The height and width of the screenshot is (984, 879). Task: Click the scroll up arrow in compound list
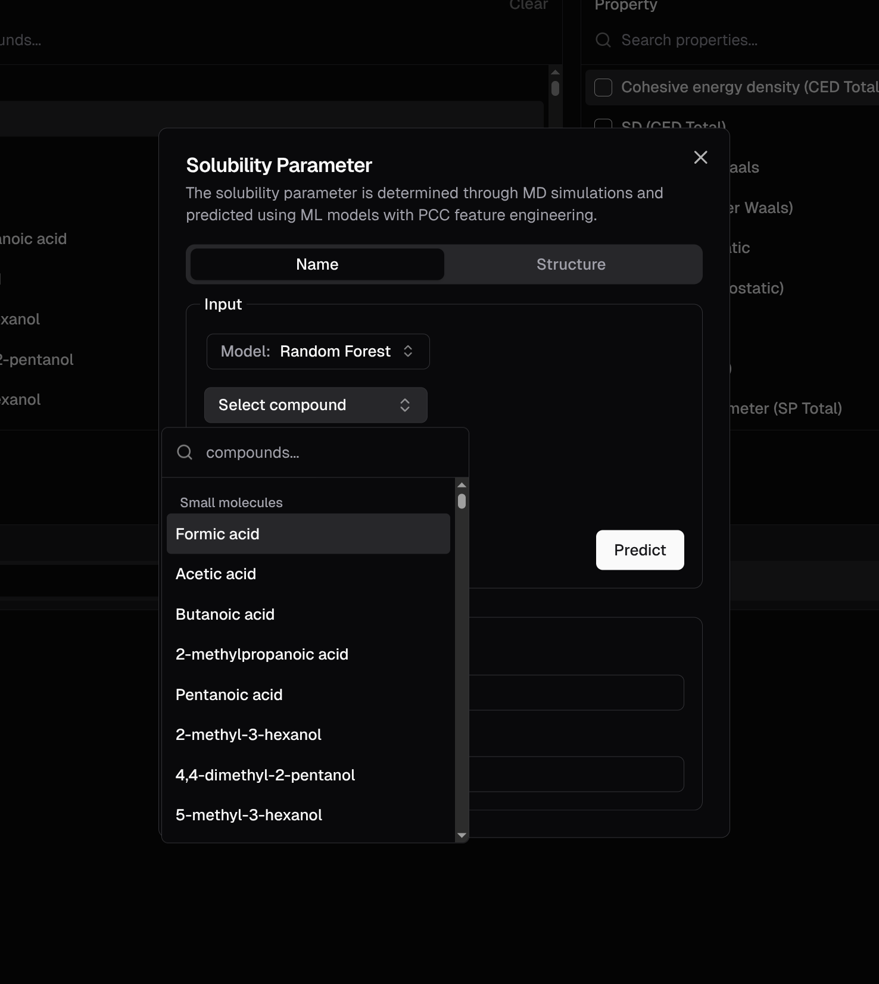click(462, 485)
